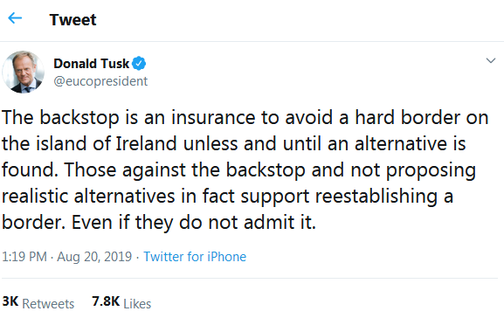Image resolution: width=504 pixels, height=318 pixels.
Task: Click the Likes label
Action: coord(137,304)
